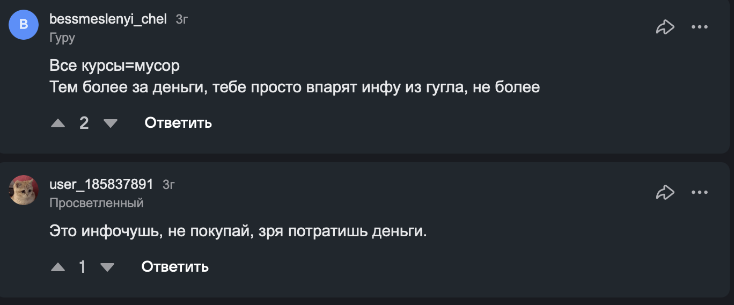Open the user_185837891 profile via username

click(x=101, y=185)
